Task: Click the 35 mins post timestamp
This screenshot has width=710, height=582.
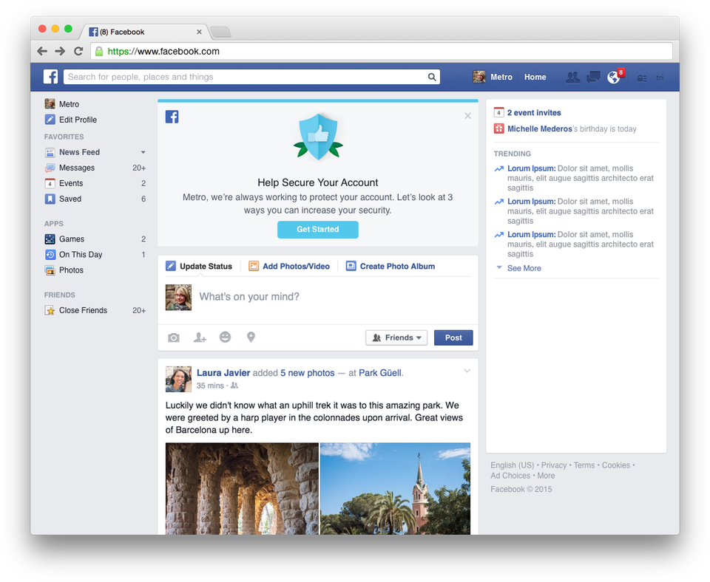Action: coord(210,386)
